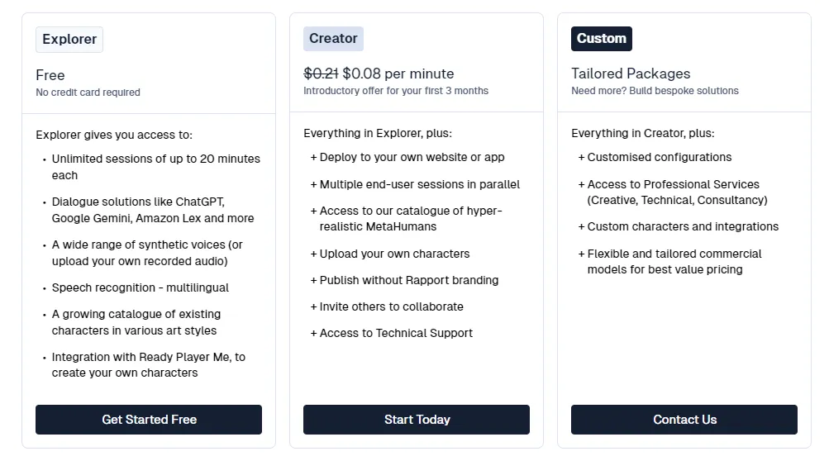This screenshot has height=456, width=829.
Task: Click the Get Started Free button
Action: (x=149, y=420)
